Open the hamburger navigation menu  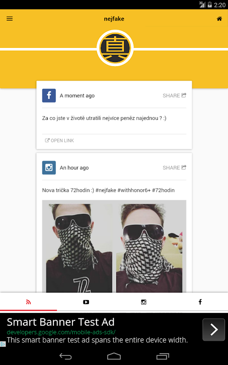[10, 19]
